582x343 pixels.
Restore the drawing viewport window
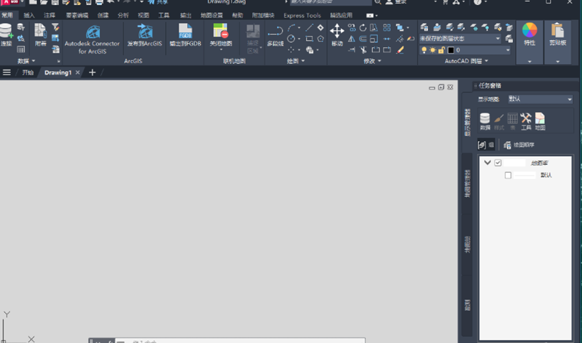tap(441, 87)
